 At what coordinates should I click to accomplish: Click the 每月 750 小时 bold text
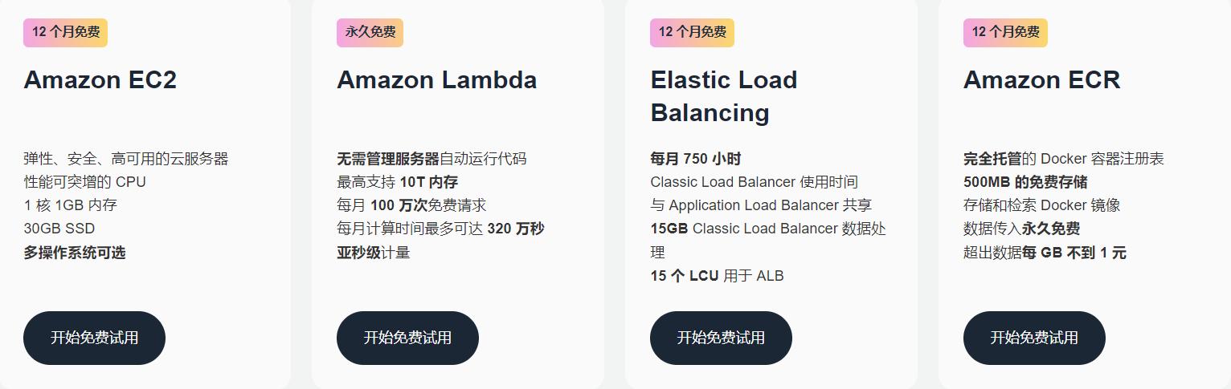696,159
